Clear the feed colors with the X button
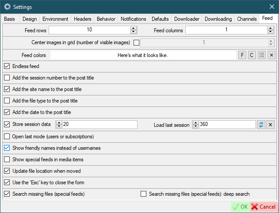The width and height of the screenshot is (279, 213). pyautogui.click(x=271, y=55)
